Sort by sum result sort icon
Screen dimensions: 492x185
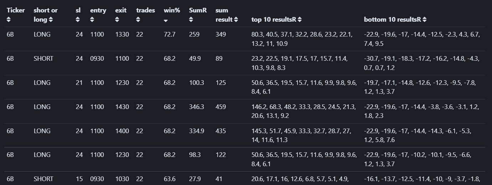click(236, 20)
